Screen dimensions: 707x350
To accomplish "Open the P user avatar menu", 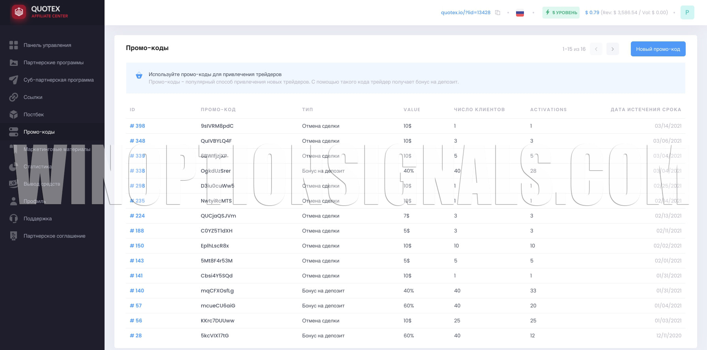I will click(x=687, y=13).
